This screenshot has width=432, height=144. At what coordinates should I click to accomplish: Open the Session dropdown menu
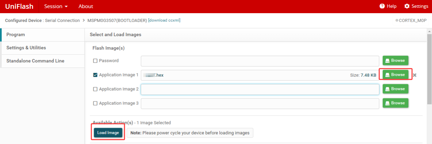pos(56,6)
